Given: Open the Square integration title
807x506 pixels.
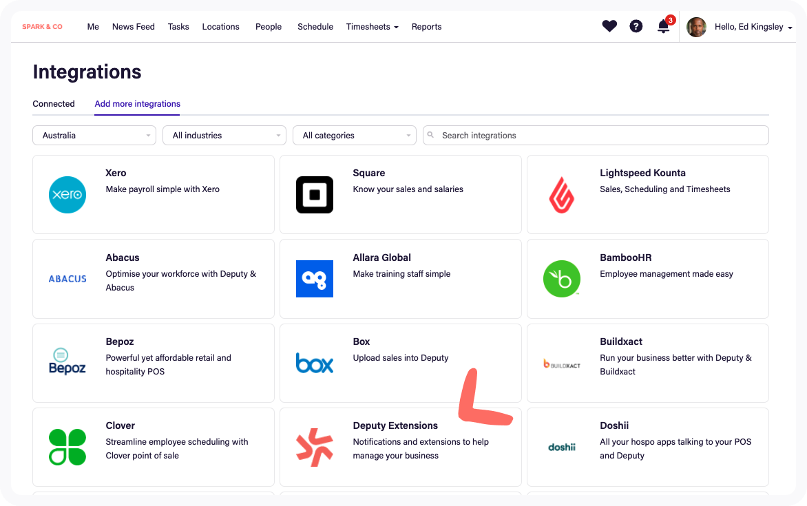Looking at the screenshot, I should pyautogui.click(x=368, y=173).
